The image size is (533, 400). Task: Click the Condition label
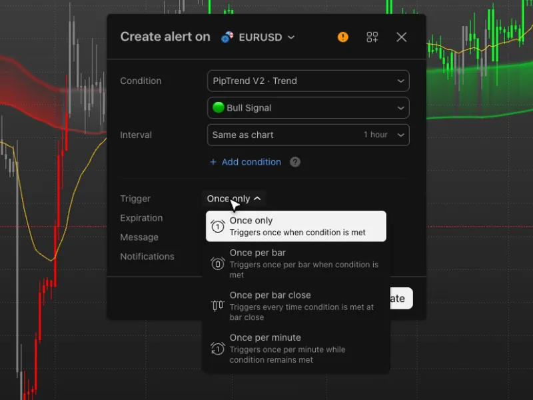141,81
